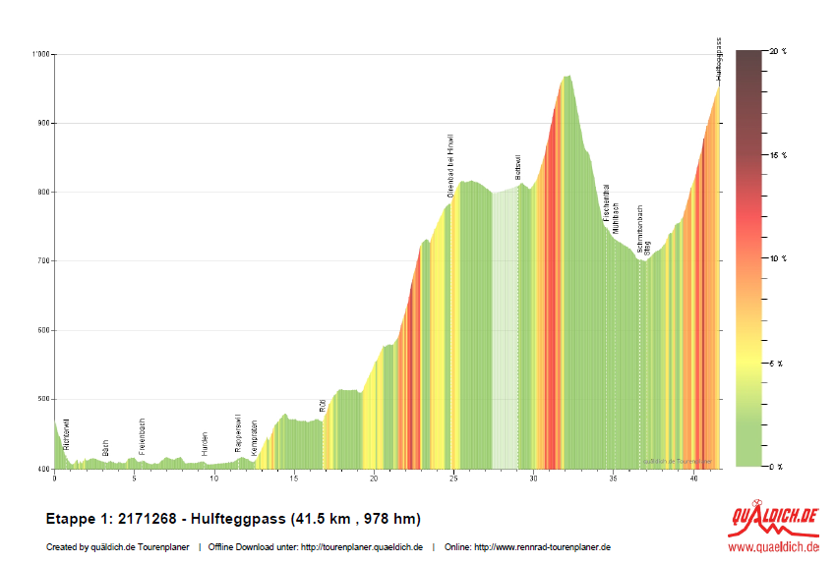Click the Etappe 1 Hulfteggpass title text
This screenshot has width=835, height=563.
point(233,518)
